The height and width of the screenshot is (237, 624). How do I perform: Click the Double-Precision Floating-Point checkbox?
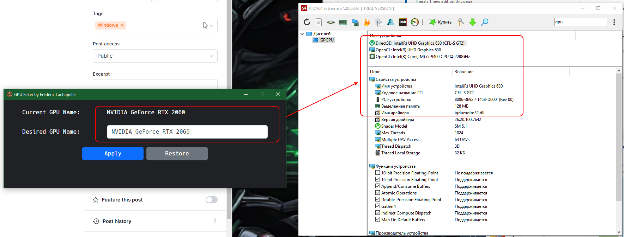click(377, 199)
